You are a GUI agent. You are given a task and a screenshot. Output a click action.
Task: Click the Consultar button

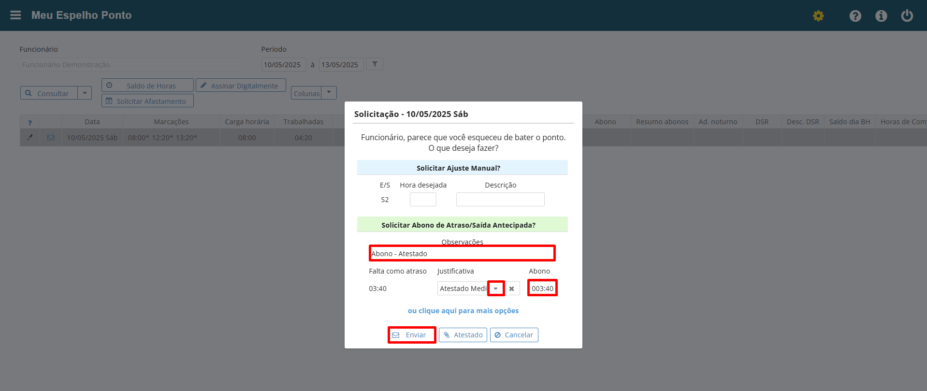(x=49, y=93)
